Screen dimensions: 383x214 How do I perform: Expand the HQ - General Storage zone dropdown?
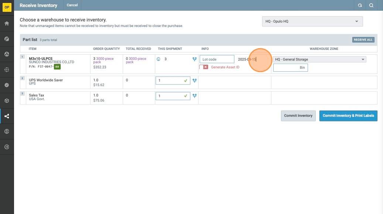point(319,59)
